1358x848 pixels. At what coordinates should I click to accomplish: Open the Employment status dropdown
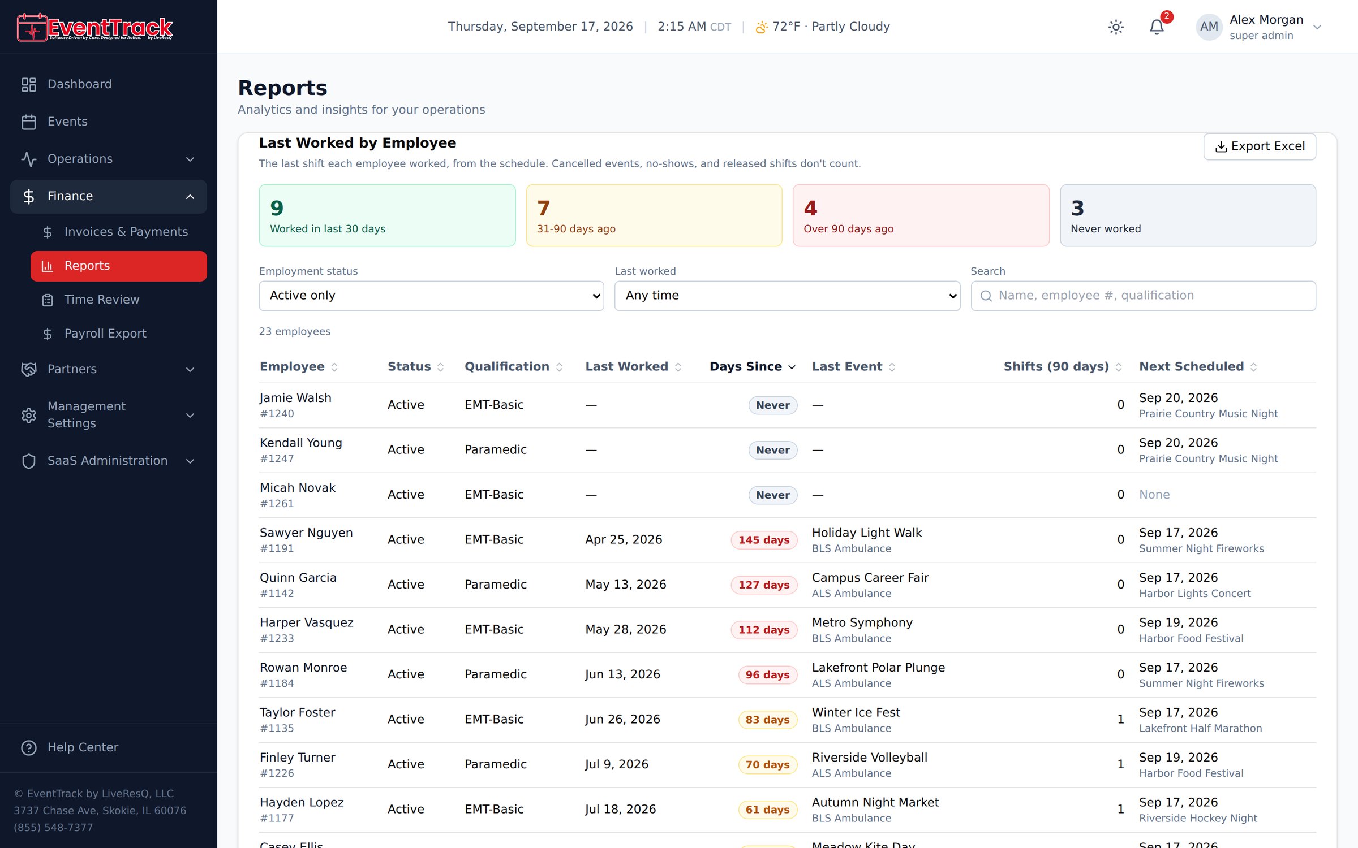click(x=431, y=296)
